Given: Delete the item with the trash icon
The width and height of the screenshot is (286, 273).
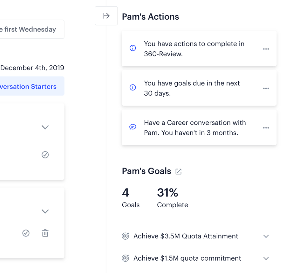Looking at the screenshot, I should (x=45, y=233).
